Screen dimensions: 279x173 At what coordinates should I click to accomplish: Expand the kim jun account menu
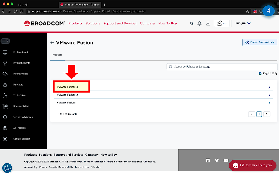(x=243, y=23)
